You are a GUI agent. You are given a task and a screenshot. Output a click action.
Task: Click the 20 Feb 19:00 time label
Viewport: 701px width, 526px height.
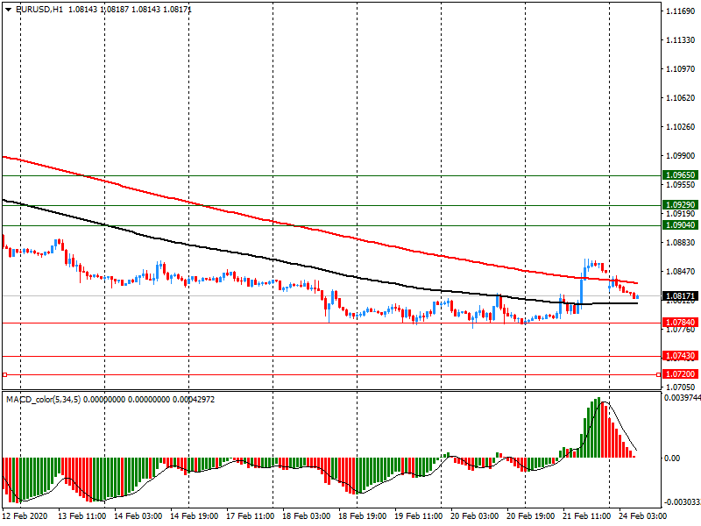pos(531,515)
